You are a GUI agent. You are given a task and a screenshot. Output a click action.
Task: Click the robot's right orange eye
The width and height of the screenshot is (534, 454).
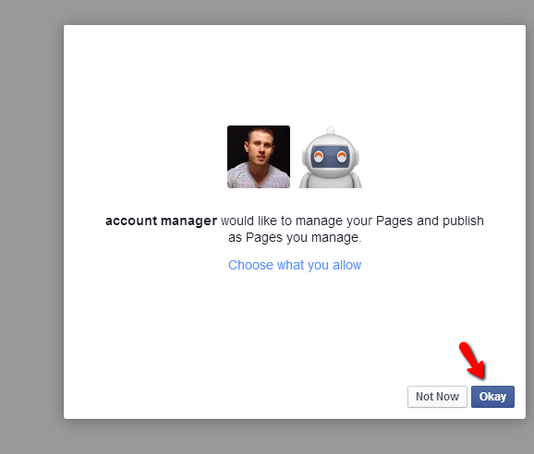(342, 157)
